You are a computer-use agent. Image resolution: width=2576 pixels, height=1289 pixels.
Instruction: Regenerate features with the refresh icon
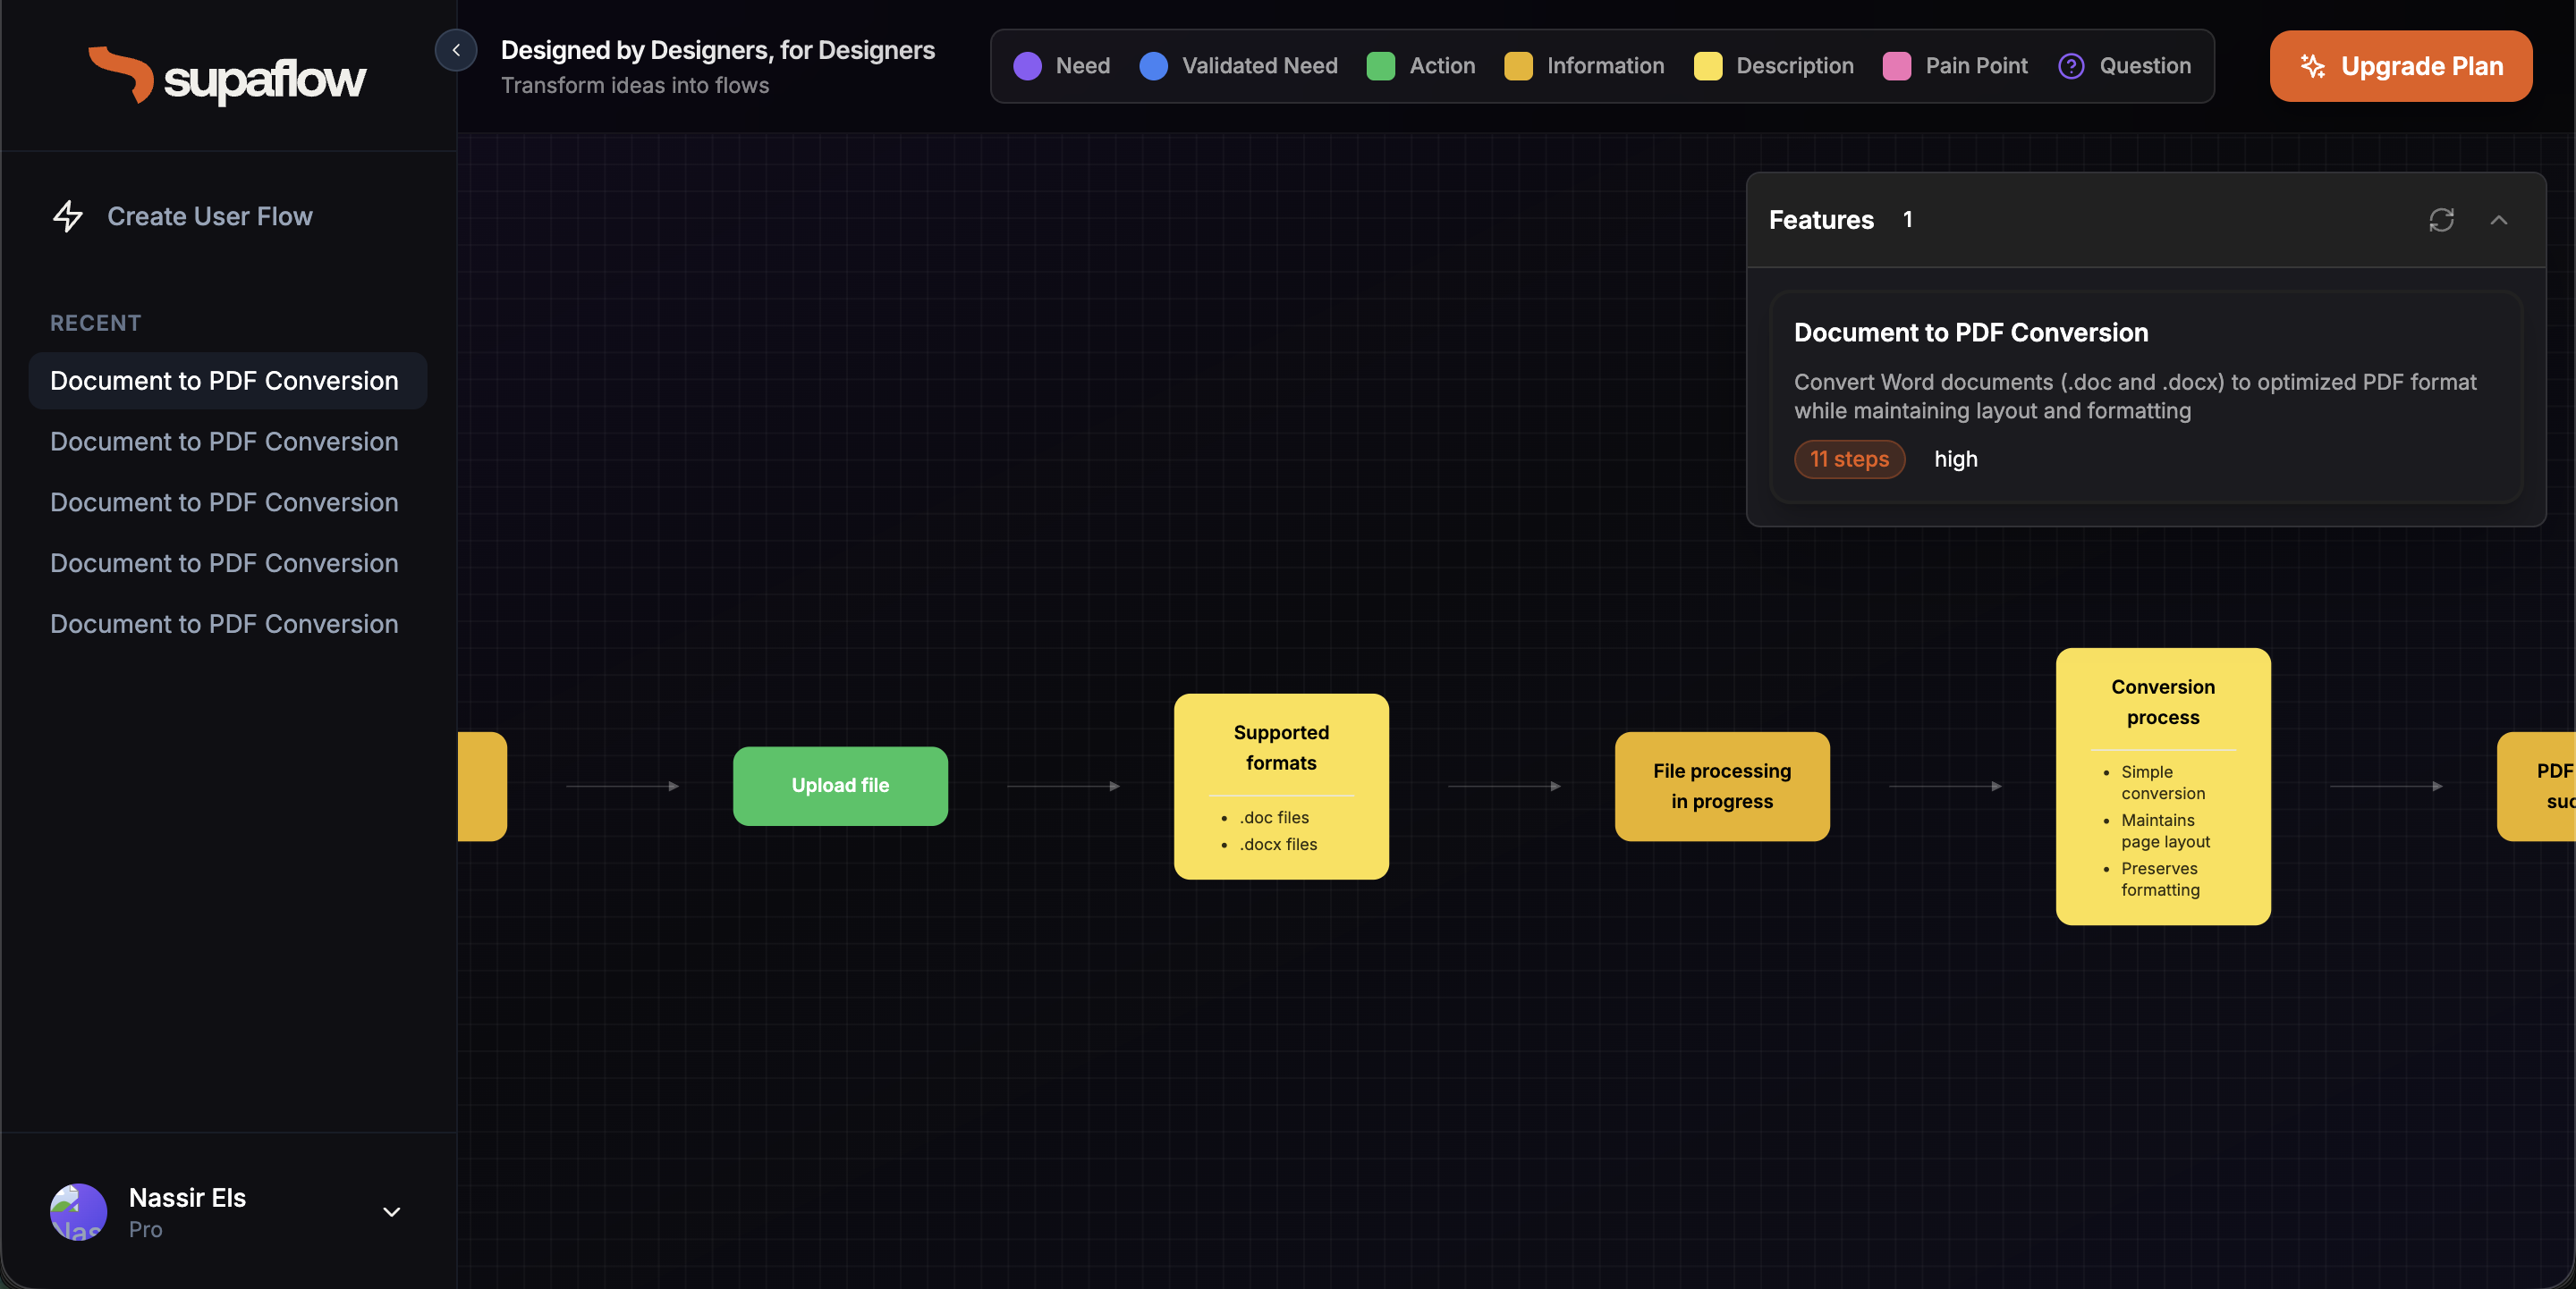[2442, 220]
